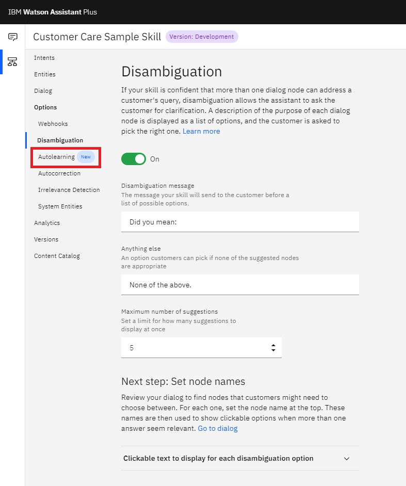The width and height of the screenshot is (406, 486).
Task: Open the Analytics section
Action: point(47,223)
